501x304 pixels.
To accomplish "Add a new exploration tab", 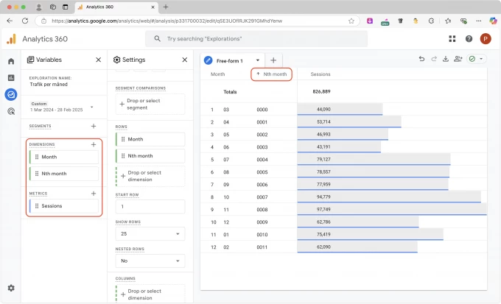I will [273, 60].
